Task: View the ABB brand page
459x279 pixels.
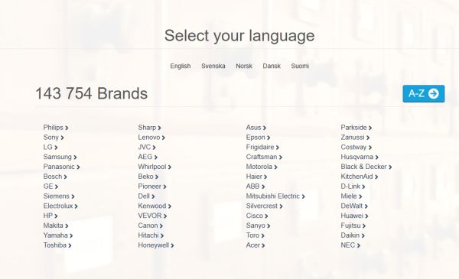Action: coord(256,187)
